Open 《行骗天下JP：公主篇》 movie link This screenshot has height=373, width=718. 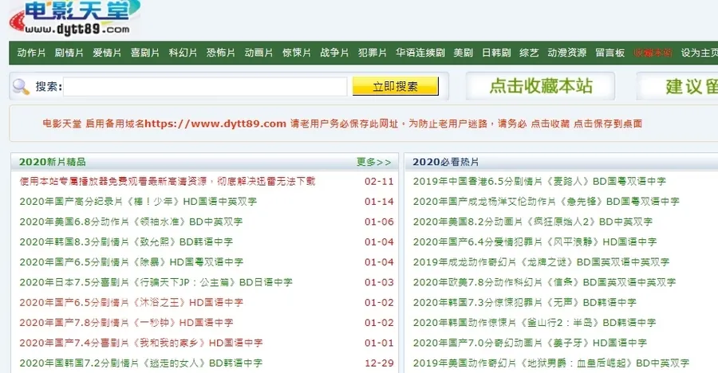click(156, 282)
